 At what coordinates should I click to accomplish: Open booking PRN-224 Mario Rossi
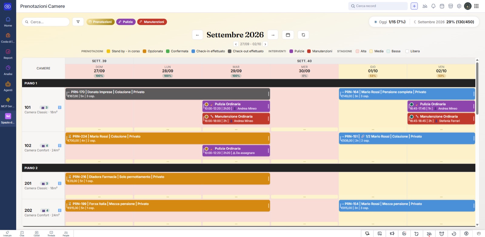tap(168, 139)
